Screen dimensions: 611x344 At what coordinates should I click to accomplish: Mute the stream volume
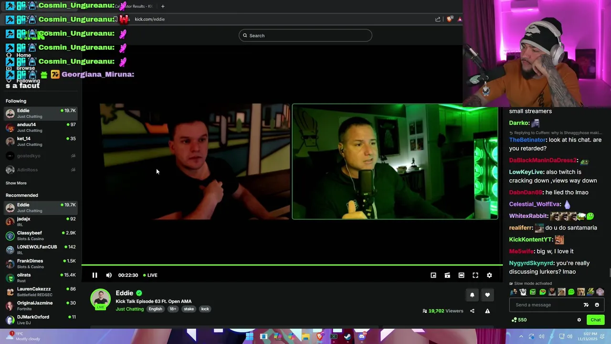pyautogui.click(x=109, y=275)
